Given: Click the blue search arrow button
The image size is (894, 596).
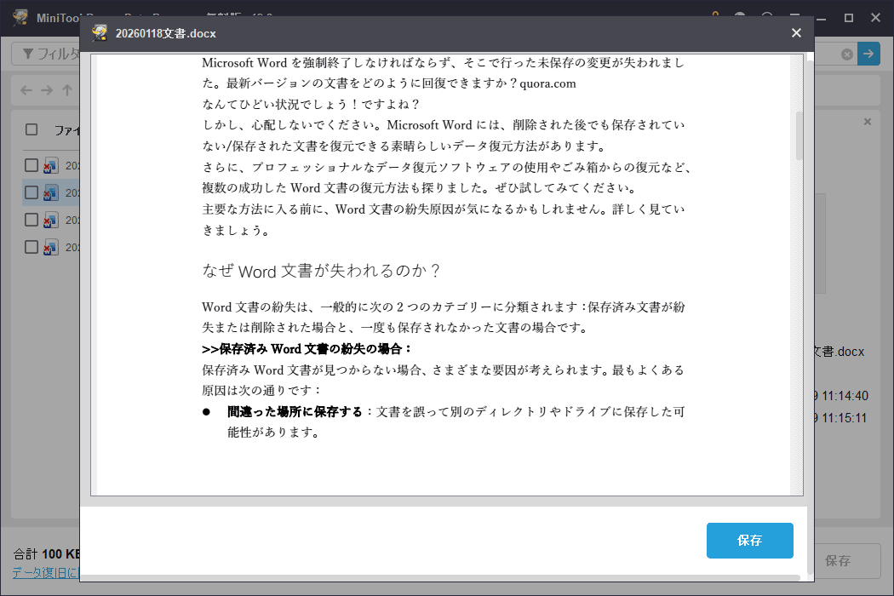Looking at the screenshot, I should click(x=868, y=53).
